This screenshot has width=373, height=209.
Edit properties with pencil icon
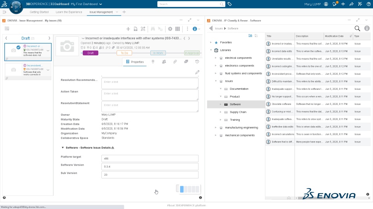(x=197, y=72)
